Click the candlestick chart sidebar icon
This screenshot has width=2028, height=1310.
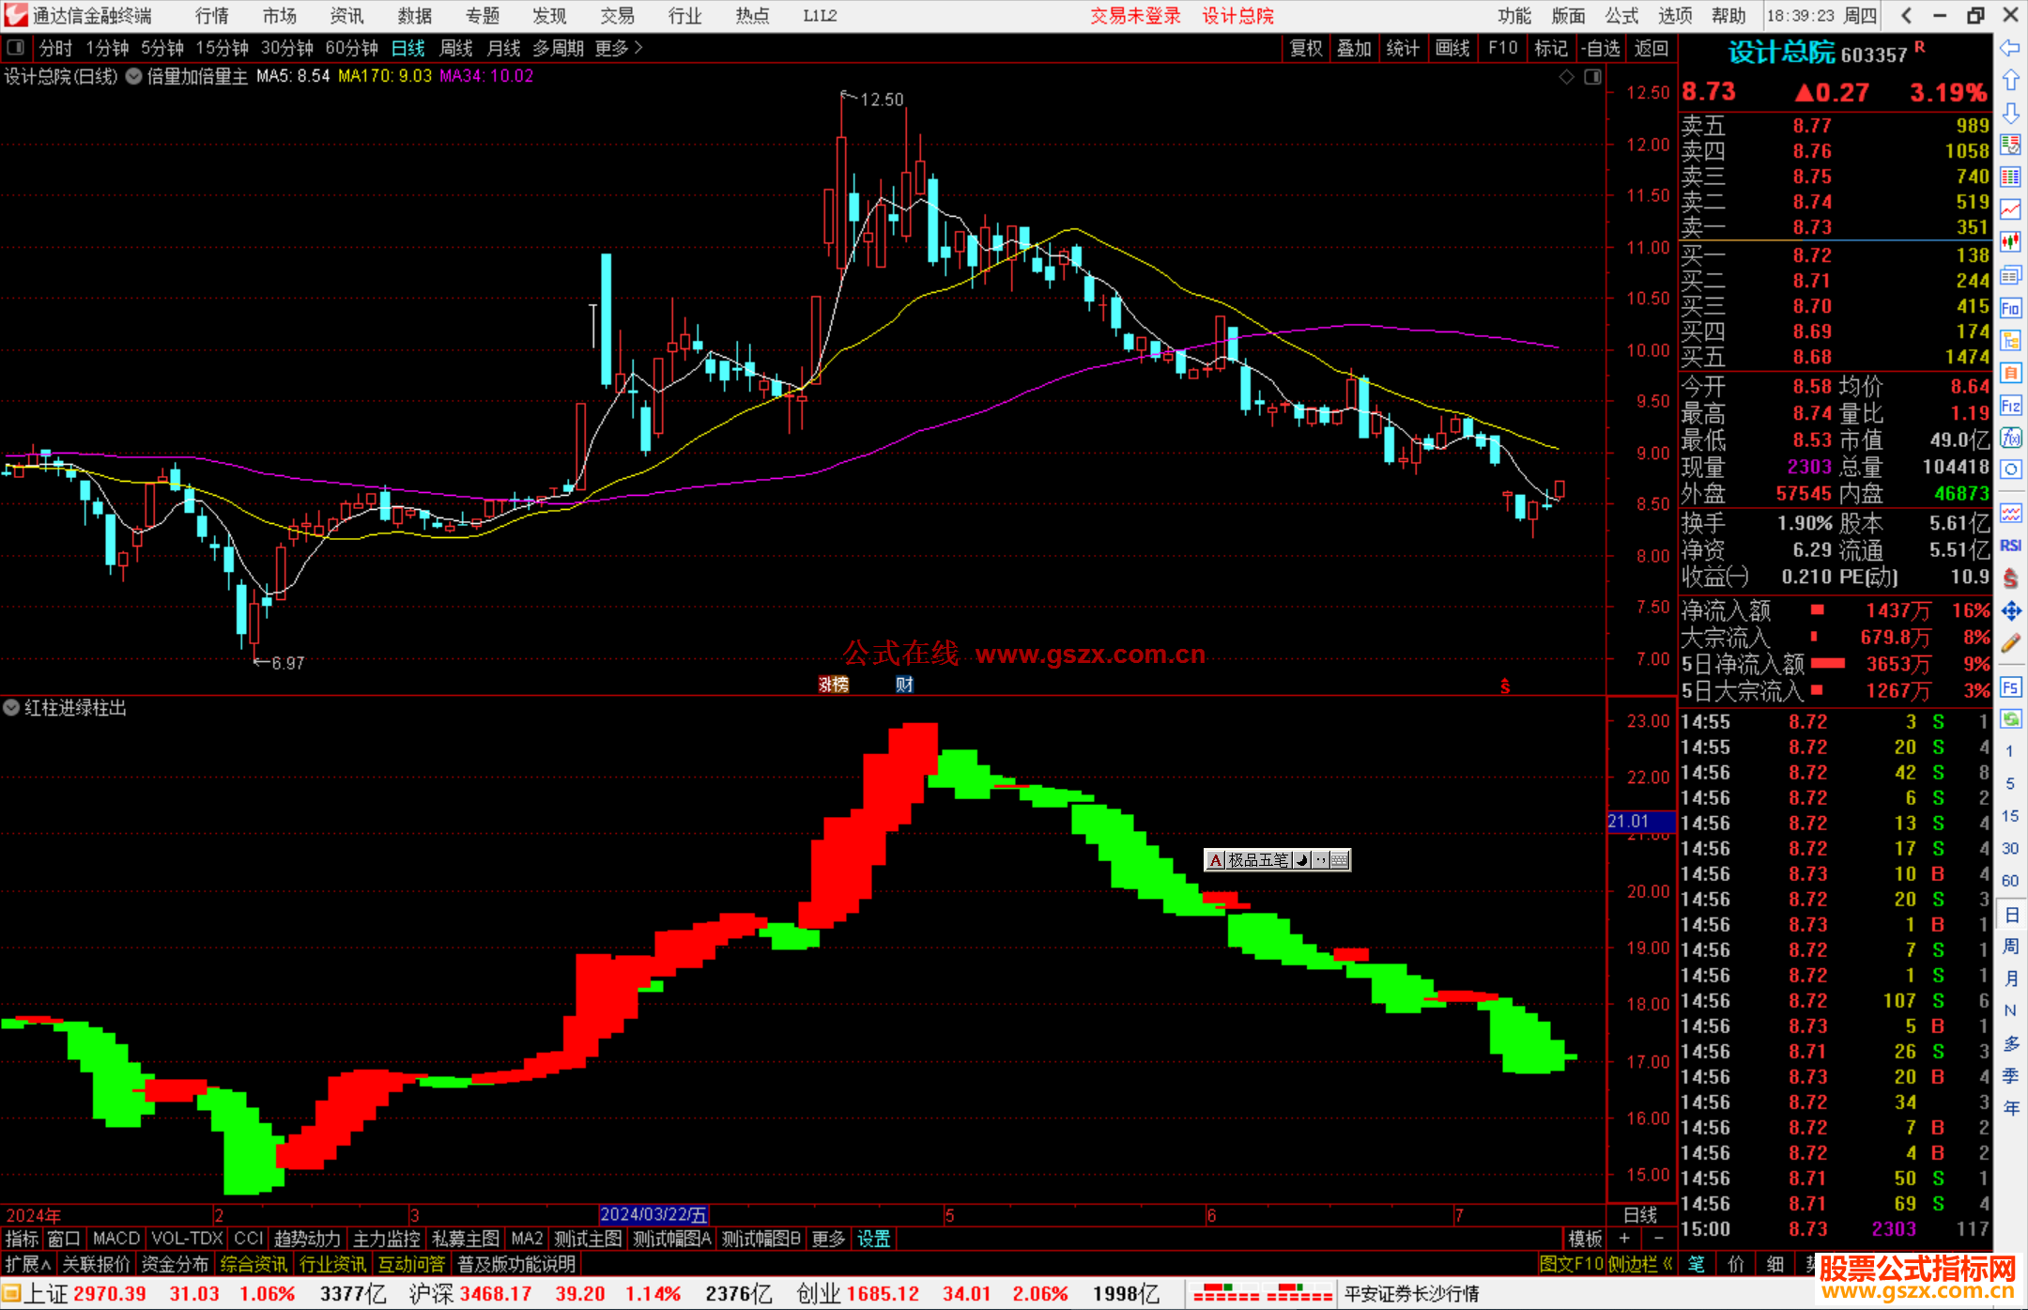pos(2010,242)
